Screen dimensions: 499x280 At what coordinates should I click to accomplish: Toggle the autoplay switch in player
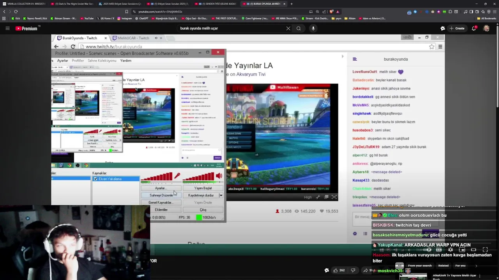click(x=427, y=250)
